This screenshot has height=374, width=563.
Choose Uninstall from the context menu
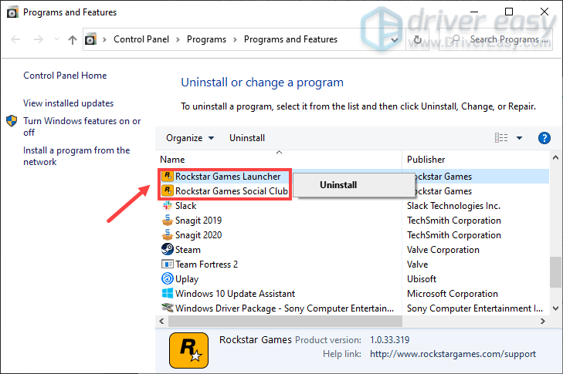(354, 185)
